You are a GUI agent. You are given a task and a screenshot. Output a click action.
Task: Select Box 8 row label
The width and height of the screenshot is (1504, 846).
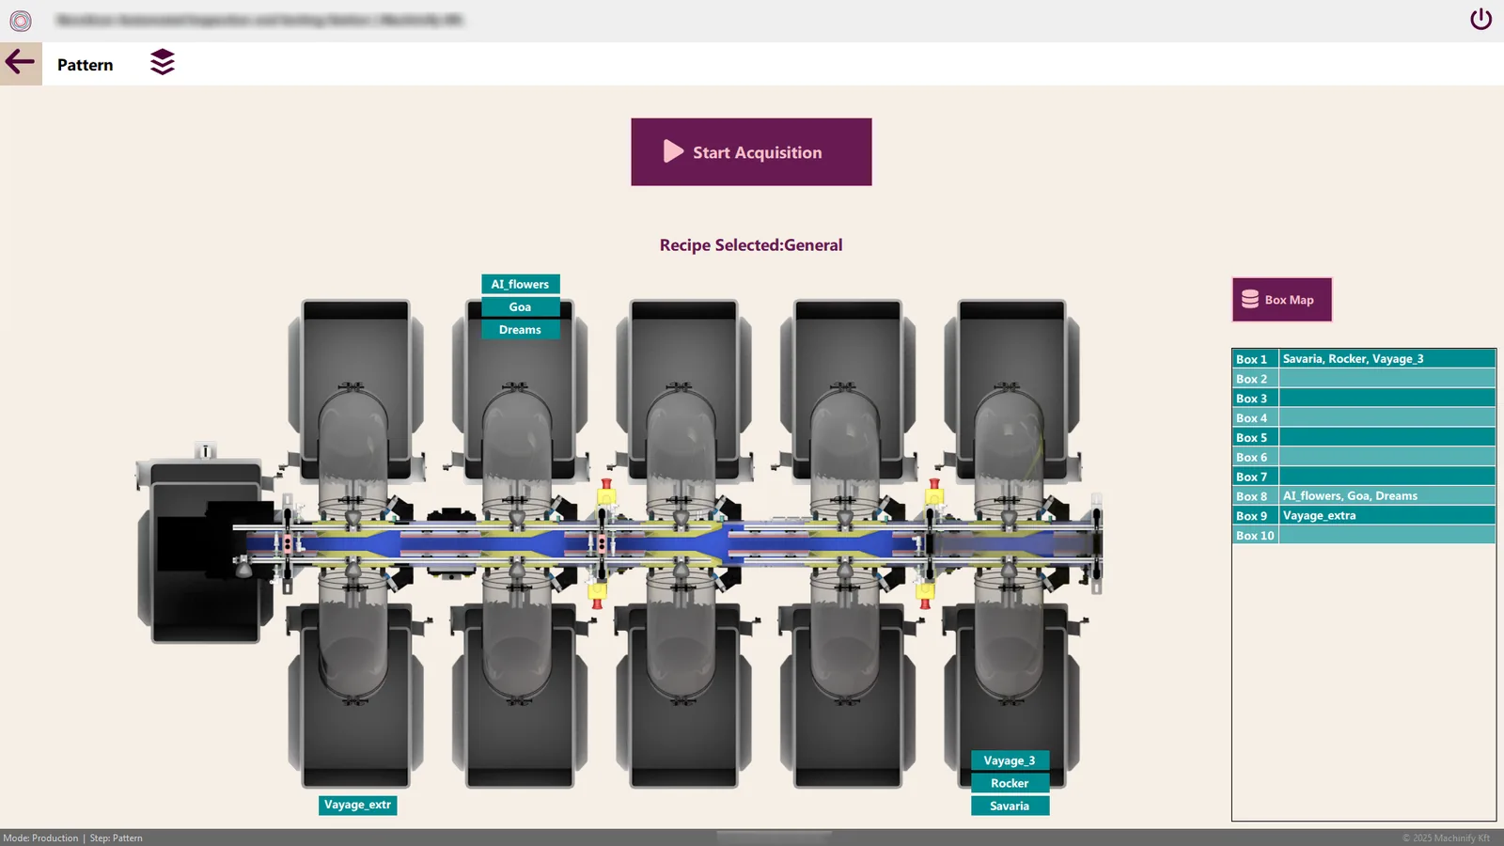[1255, 496]
